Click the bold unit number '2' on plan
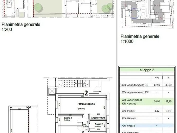The image size is (177, 133). click(x=86, y=93)
